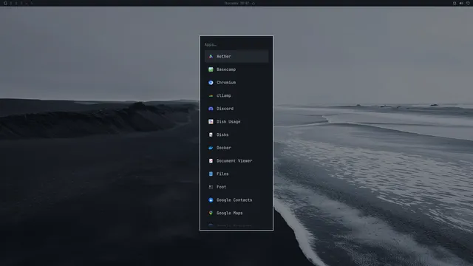Image resolution: width=473 pixels, height=266 pixels.
Task: Open the Files manager entry
Action: pos(236,174)
